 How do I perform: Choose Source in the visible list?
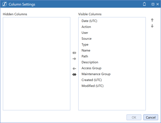(x=112, y=39)
